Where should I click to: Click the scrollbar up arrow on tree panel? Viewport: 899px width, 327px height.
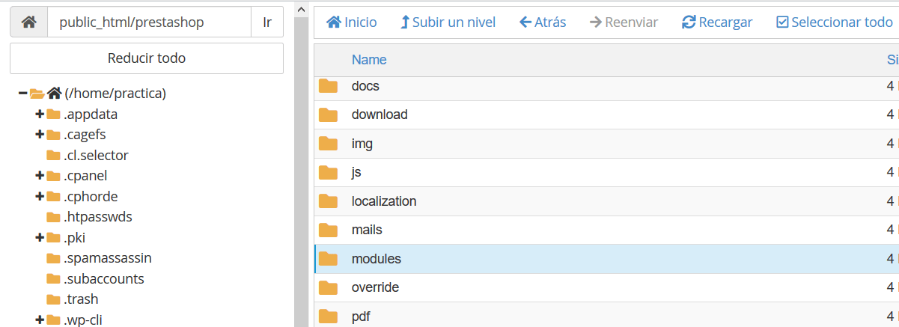click(301, 9)
